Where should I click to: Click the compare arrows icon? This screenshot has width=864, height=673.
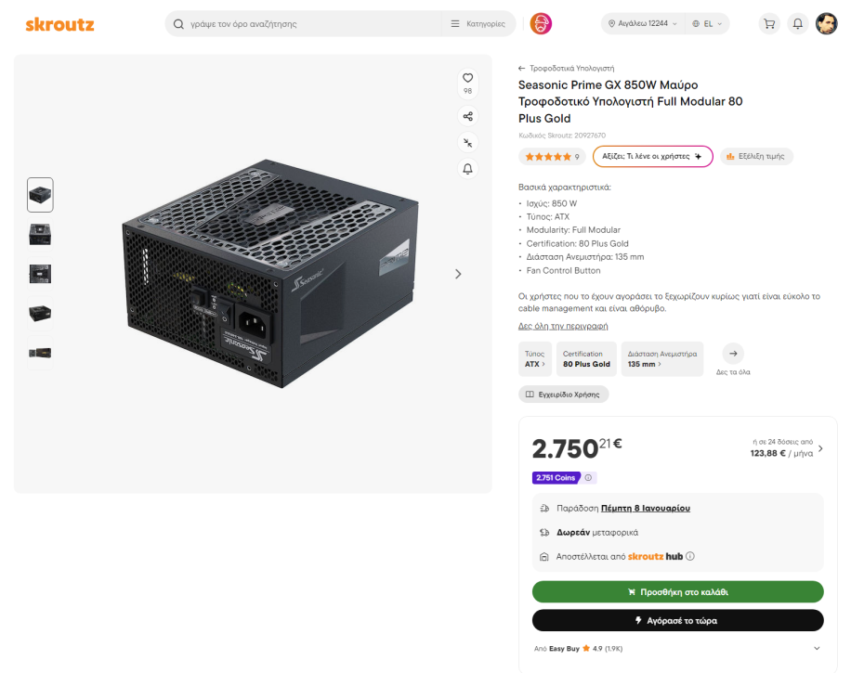click(x=468, y=142)
